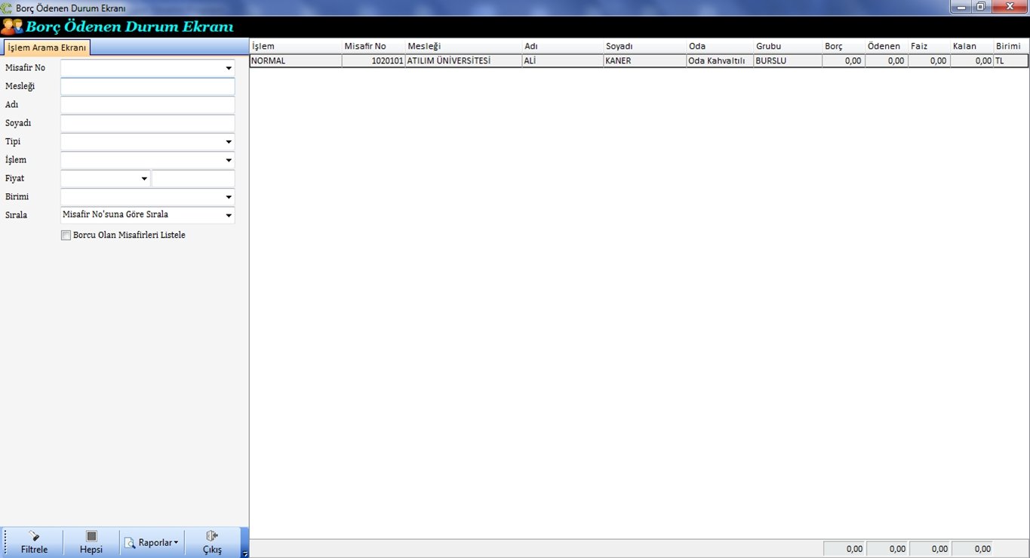Viewport: 1030px width, 558px height.
Task: Click the Çıkış exit icon
Action: point(212,541)
